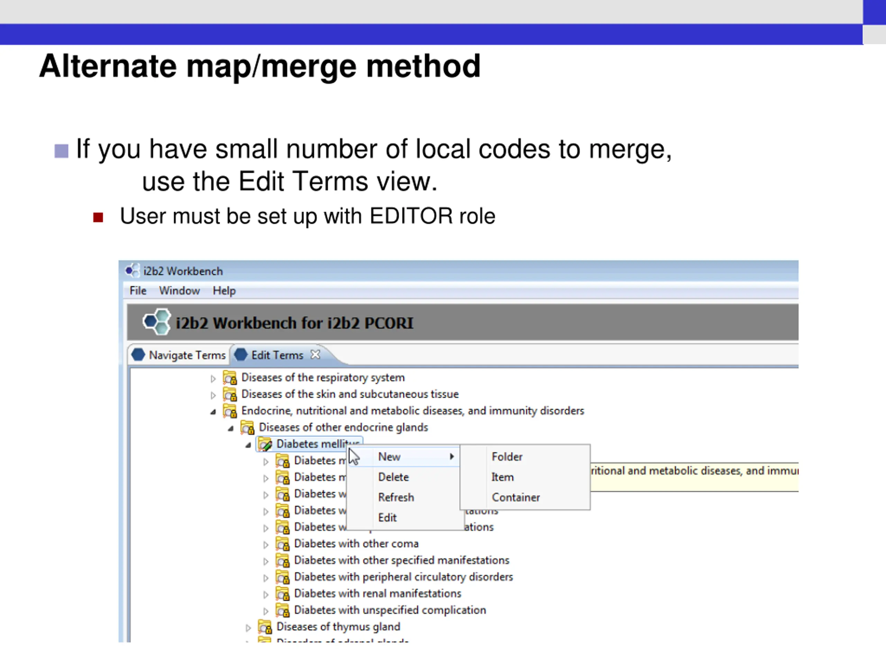
Task: Click folder icon for Diseases of other endocrine glands
Action: 247,427
